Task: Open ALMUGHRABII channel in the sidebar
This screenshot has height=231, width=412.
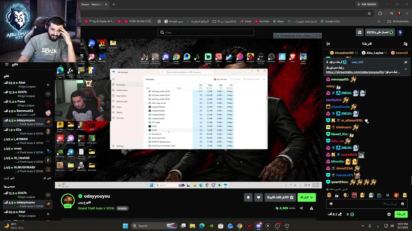Action: tap(27, 169)
